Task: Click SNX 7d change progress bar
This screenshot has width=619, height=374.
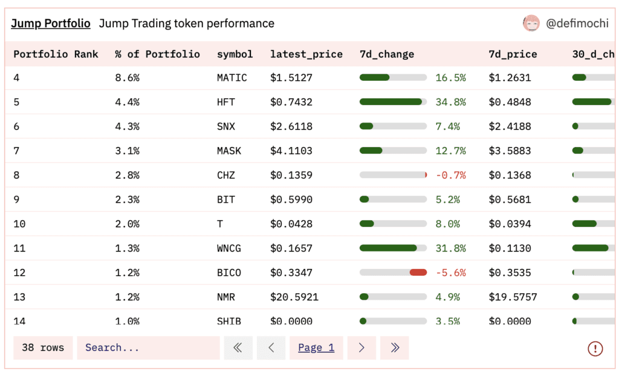Action: [x=393, y=127]
